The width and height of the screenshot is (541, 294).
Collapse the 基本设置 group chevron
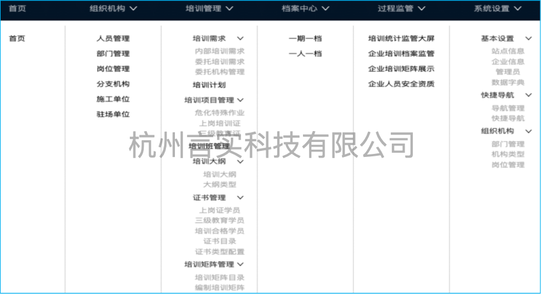[x=528, y=38]
